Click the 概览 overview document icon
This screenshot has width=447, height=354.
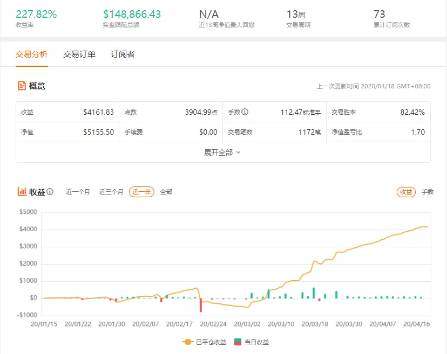pyautogui.click(x=22, y=86)
